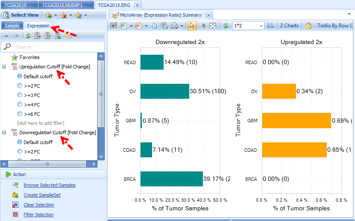Screen dimensions: 355x221
Task: Activate the zoom-in magnifier tool
Action: click(x=202, y=26)
